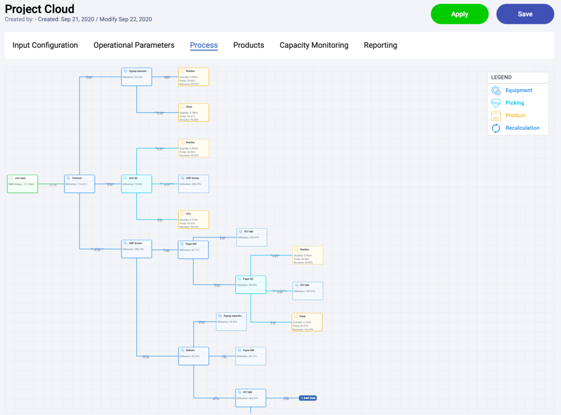Click the Trommel node's equipment icon
This screenshot has width=561, height=415.
68,178
